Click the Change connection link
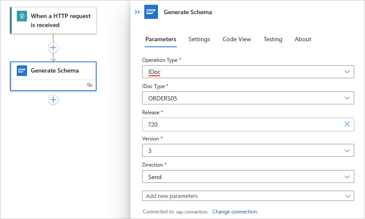 click(x=234, y=212)
